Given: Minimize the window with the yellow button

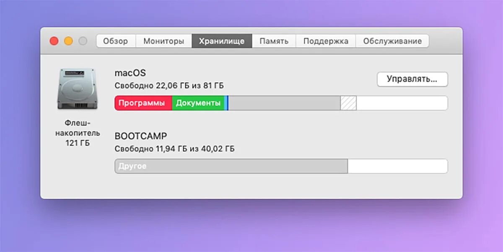Looking at the screenshot, I should pyautogui.click(x=68, y=41).
